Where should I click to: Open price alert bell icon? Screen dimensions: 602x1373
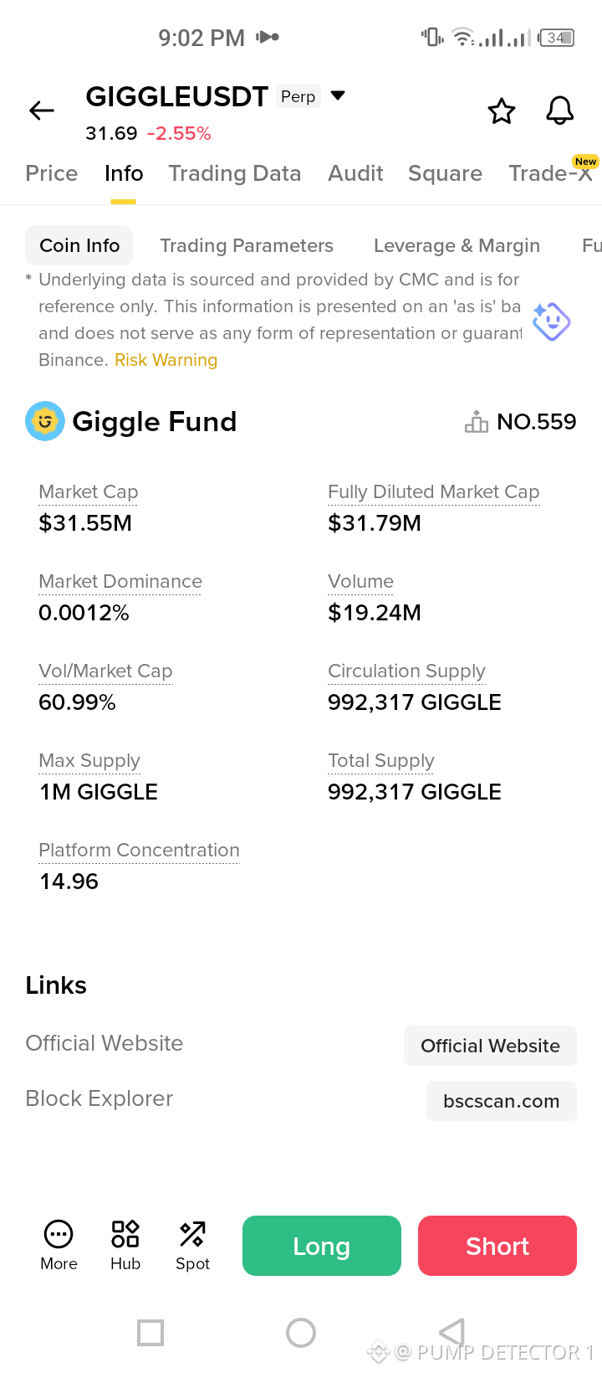click(x=560, y=111)
